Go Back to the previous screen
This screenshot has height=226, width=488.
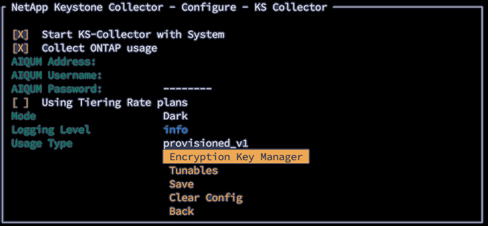pos(181,211)
